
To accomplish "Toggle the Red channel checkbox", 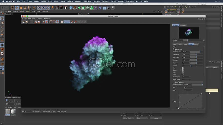I will click(183, 68).
